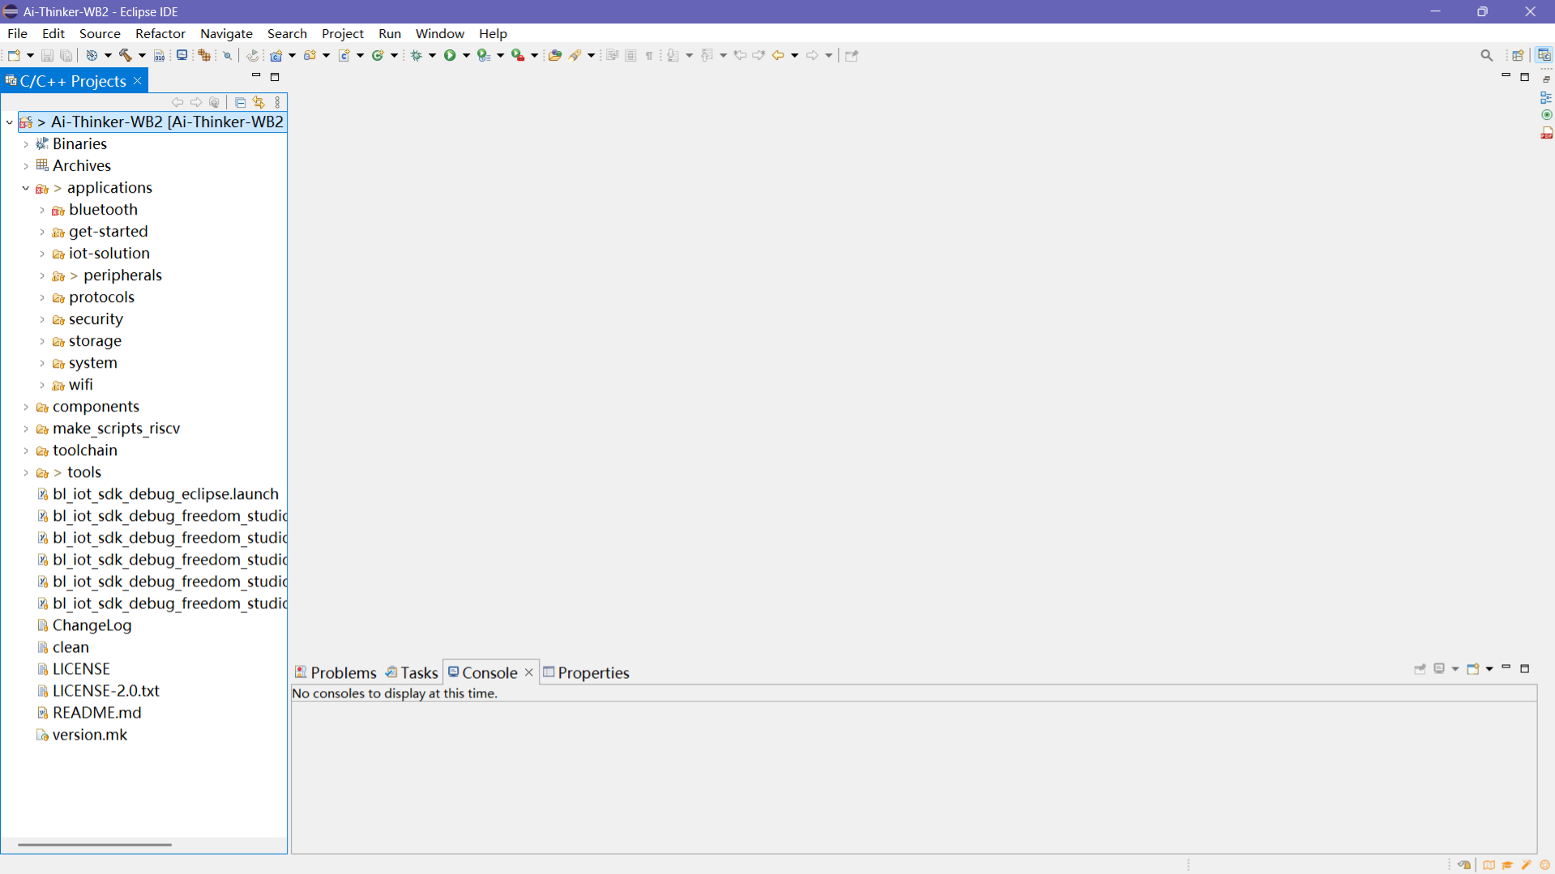Click the green Run button icon
1555x874 pixels.
[450, 55]
